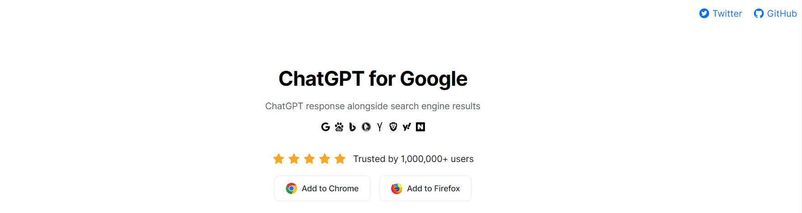Click the fifth rating star
Image resolution: width=802 pixels, height=213 pixels.
(x=340, y=159)
